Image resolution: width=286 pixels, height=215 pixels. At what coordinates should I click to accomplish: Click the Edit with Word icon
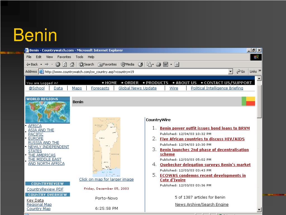[x=166, y=64]
